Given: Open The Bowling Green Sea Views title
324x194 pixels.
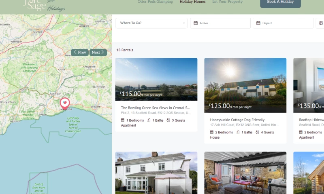Looking at the screenshot, I should click(156, 108).
